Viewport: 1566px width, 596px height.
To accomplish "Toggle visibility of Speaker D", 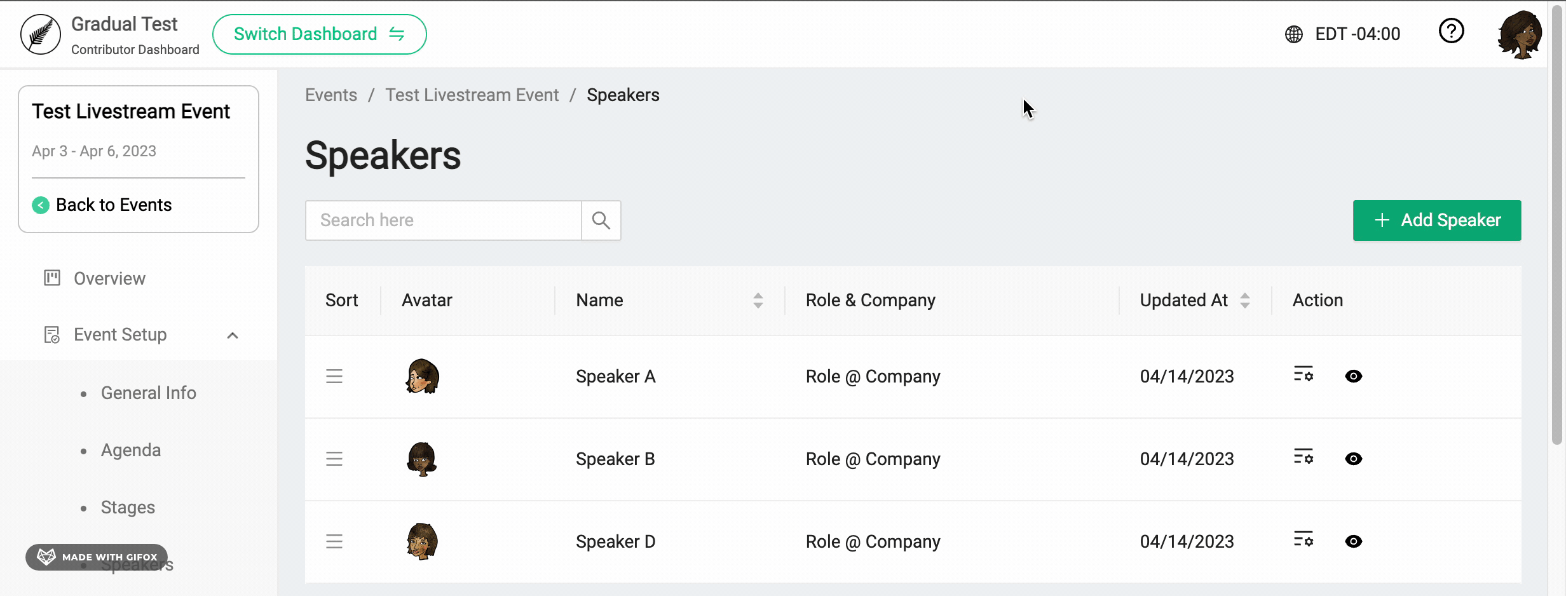I will pyautogui.click(x=1353, y=541).
